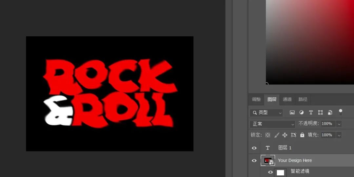
Task: Toggle the layer filtering switch
Action: pos(341,112)
